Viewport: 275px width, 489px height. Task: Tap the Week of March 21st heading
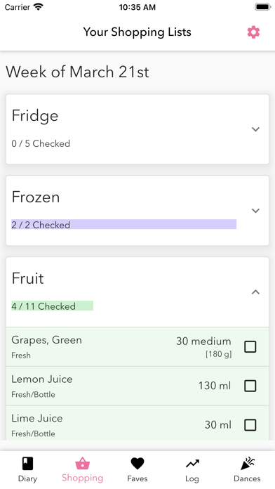tap(77, 72)
